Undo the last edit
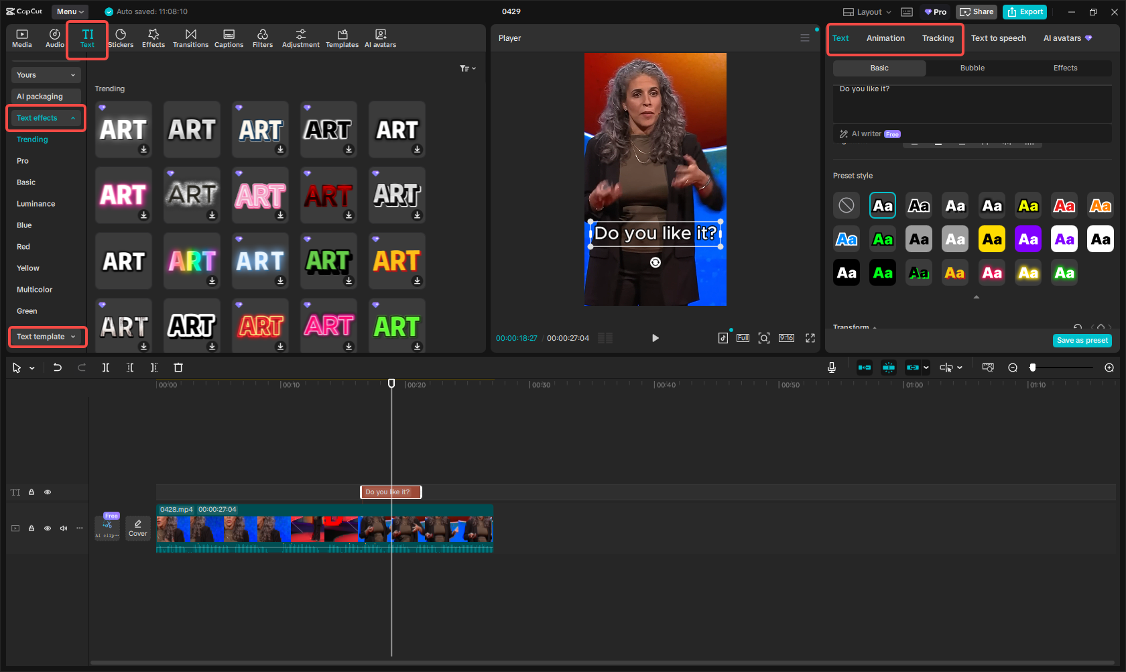 [x=58, y=368]
